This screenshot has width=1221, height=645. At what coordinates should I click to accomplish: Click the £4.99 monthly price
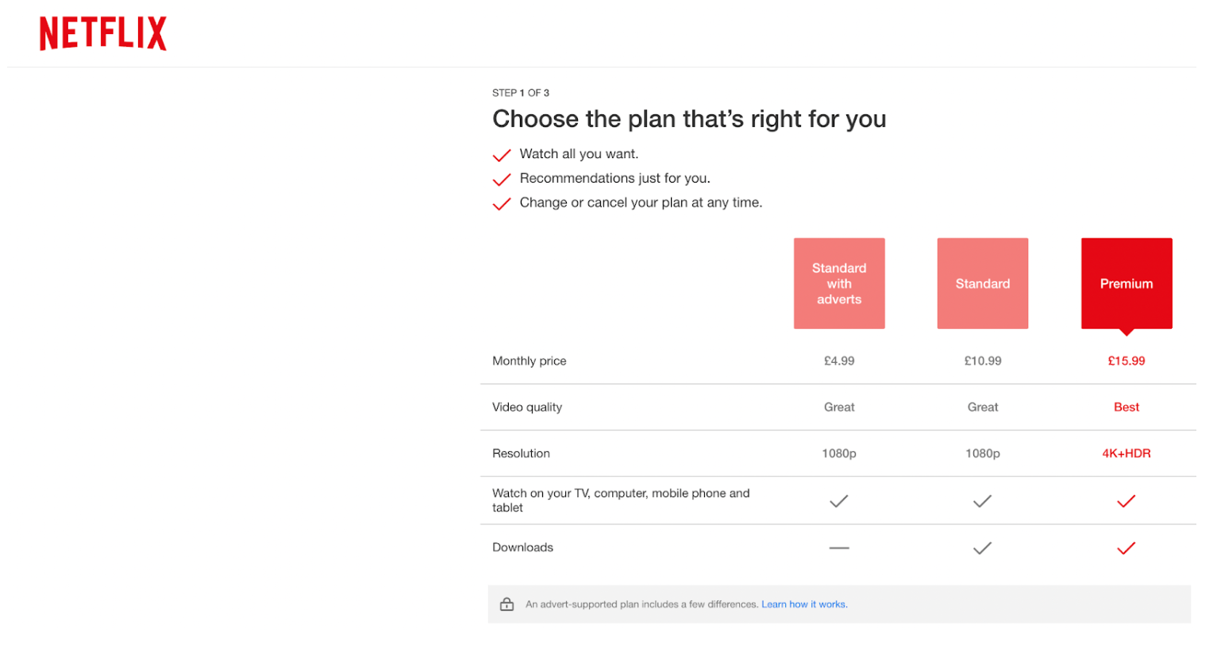(x=839, y=361)
